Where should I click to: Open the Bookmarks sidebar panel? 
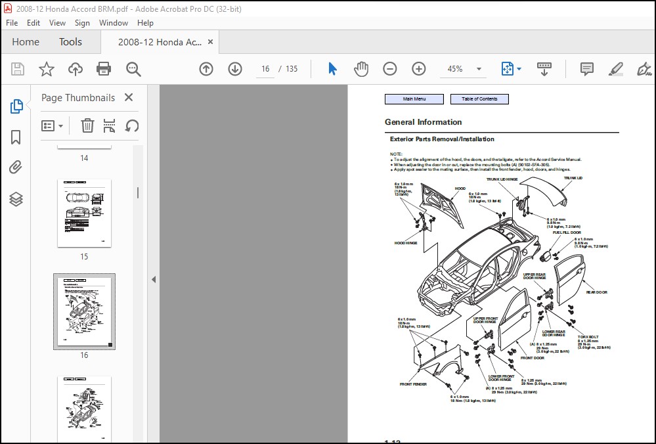click(16, 137)
